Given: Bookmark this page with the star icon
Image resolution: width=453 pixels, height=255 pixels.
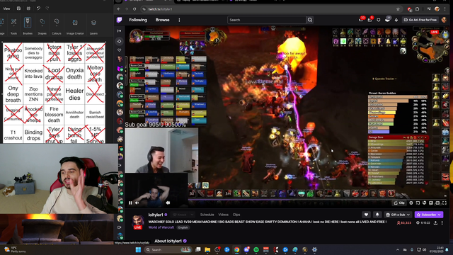Looking at the screenshot, I should [x=398, y=9].
